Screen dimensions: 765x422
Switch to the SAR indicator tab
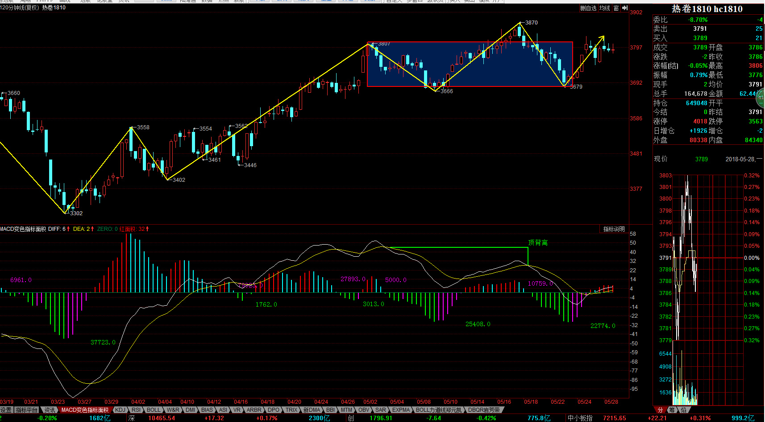point(381,410)
